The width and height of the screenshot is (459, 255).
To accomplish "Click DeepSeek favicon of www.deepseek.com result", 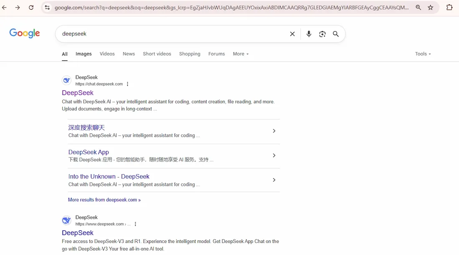I will [x=66, y=220].
